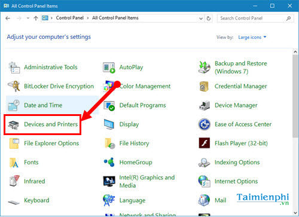Go back with the Back arrow
The width and height of the screenshot is (299, 217).
[8, 19]
